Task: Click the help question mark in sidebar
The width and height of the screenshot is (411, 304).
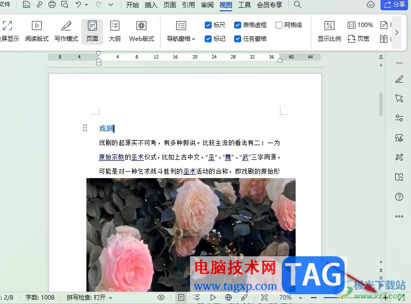Action: [x=399, y=197]
